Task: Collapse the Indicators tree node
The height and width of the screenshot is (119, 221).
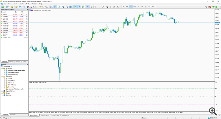Action: coord(2,77)
